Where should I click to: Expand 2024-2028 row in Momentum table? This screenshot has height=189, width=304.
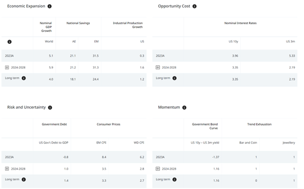[158, 169]
